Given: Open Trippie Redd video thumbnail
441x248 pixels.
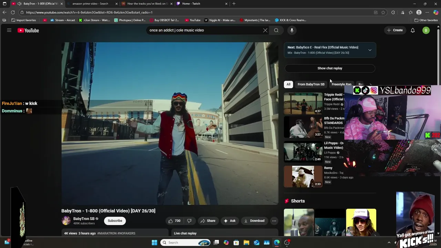Looking at the screenshot, I should coord(303,103).
